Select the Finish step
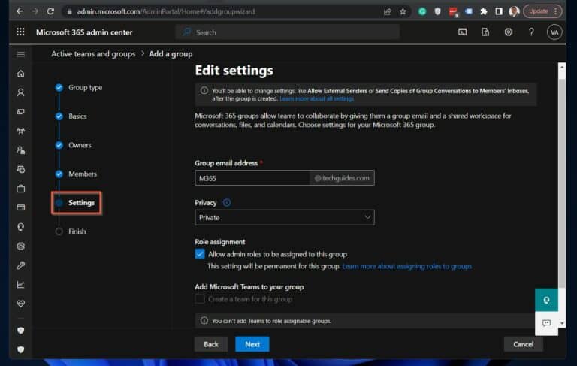 point(77,231)
